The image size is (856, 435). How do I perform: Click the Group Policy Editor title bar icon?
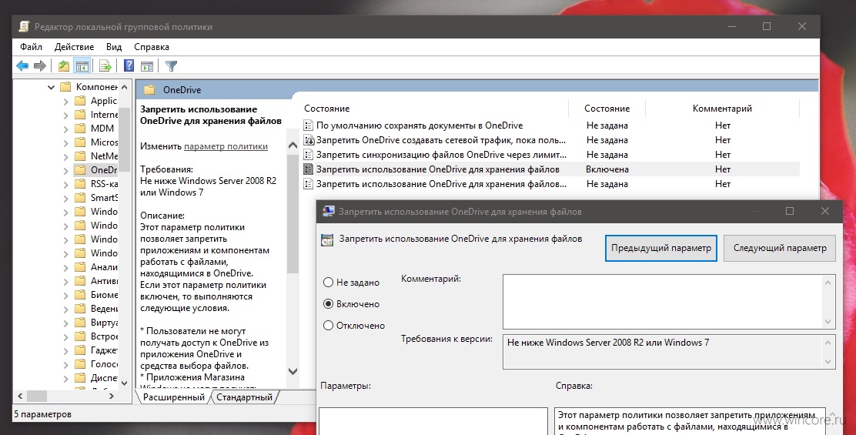tap(23, 26)
